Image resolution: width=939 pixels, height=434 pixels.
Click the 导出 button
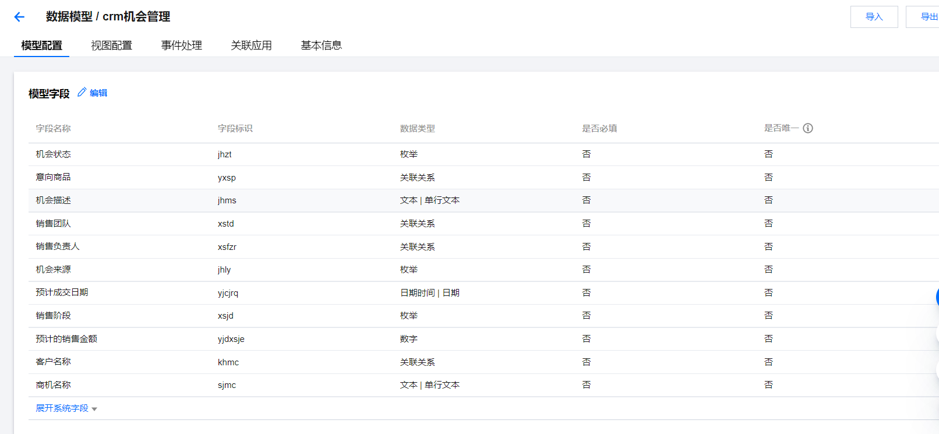[x=924, y=17]
